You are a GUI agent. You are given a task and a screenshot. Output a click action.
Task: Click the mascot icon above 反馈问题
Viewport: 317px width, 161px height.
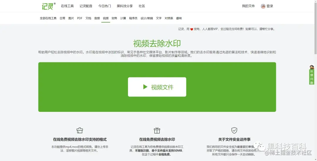tap(312, 67)
